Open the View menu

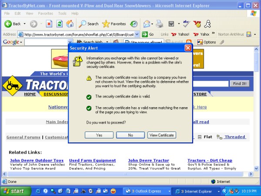pyautogui.click(x=29, y=14)
